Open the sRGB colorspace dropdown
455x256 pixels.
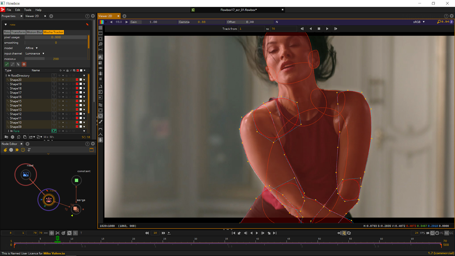pyautogui.click(x=419, y=22)
